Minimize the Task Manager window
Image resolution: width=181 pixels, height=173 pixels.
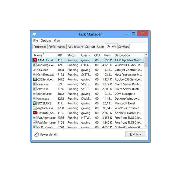pos(127,34)
